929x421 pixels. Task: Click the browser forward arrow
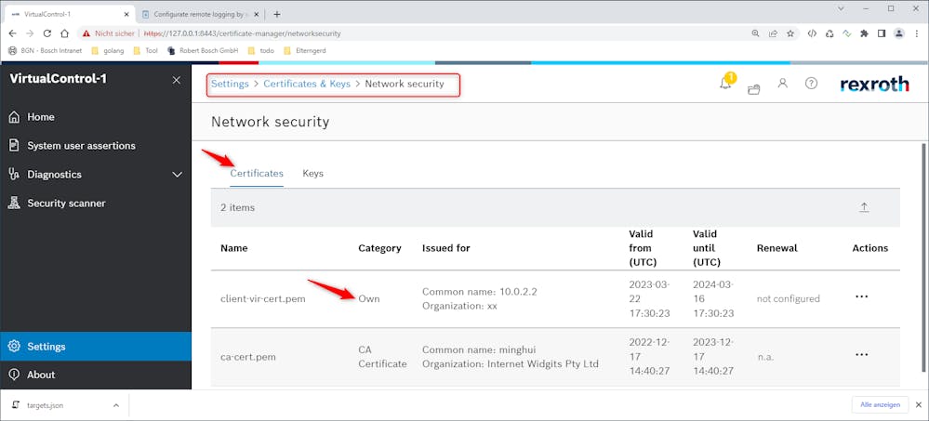pyautogui.click(x=30, y=33)
